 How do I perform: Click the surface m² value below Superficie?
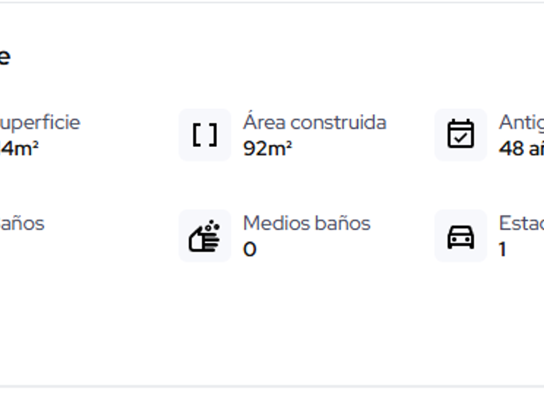[18, 148]
